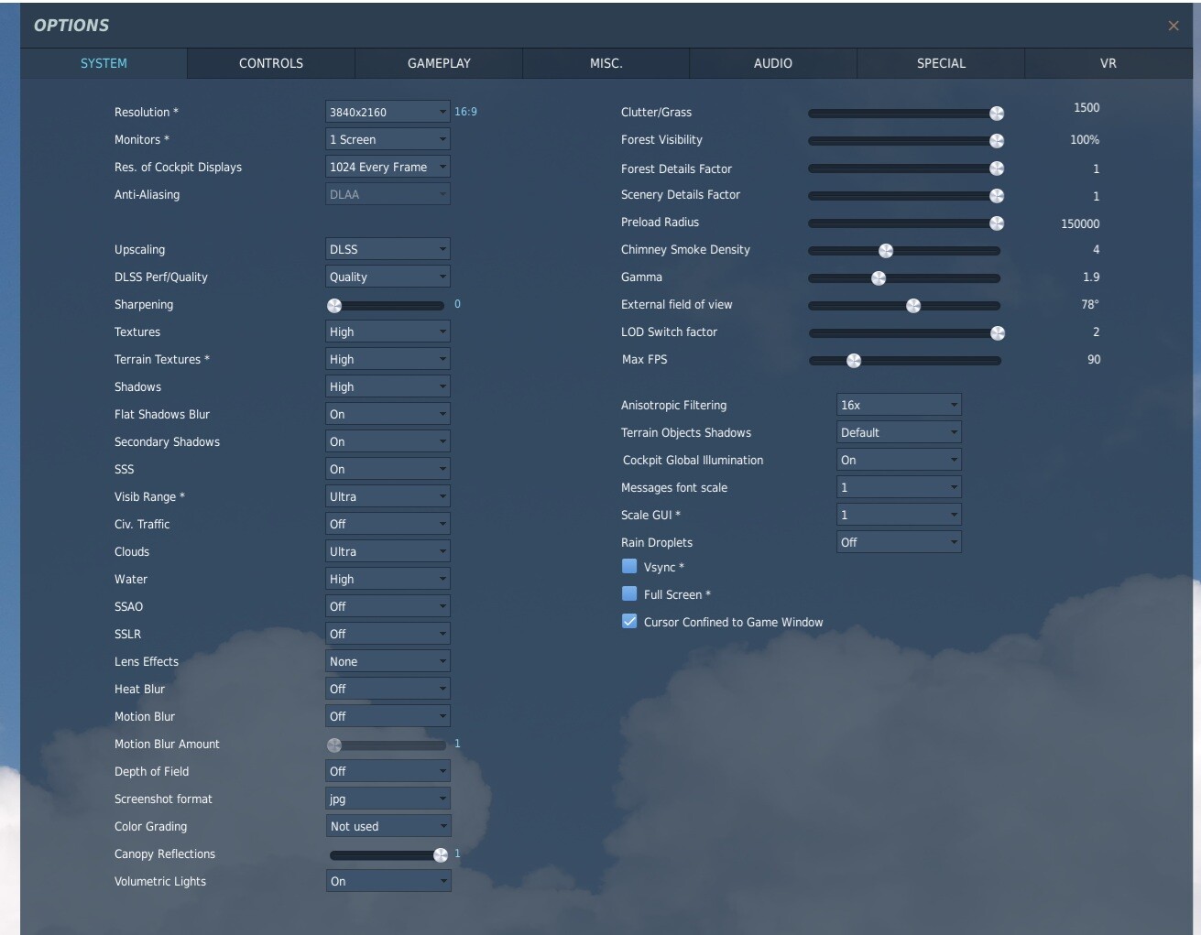Click the Clutter/Grass slider handle
The width and height of the screenshot is (1201, 935).
[997, 113]
